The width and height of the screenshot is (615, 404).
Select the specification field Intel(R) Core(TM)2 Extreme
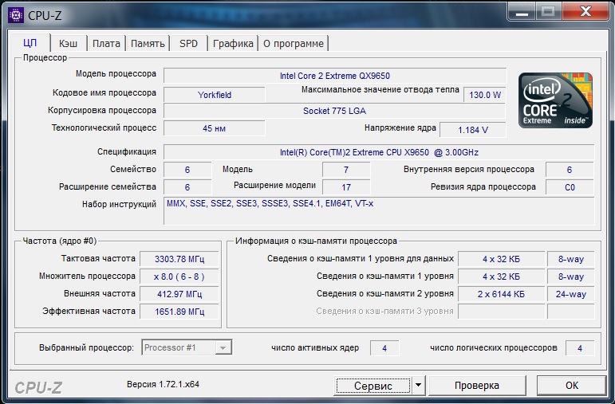pyautogui.click(x=379, y=152)
